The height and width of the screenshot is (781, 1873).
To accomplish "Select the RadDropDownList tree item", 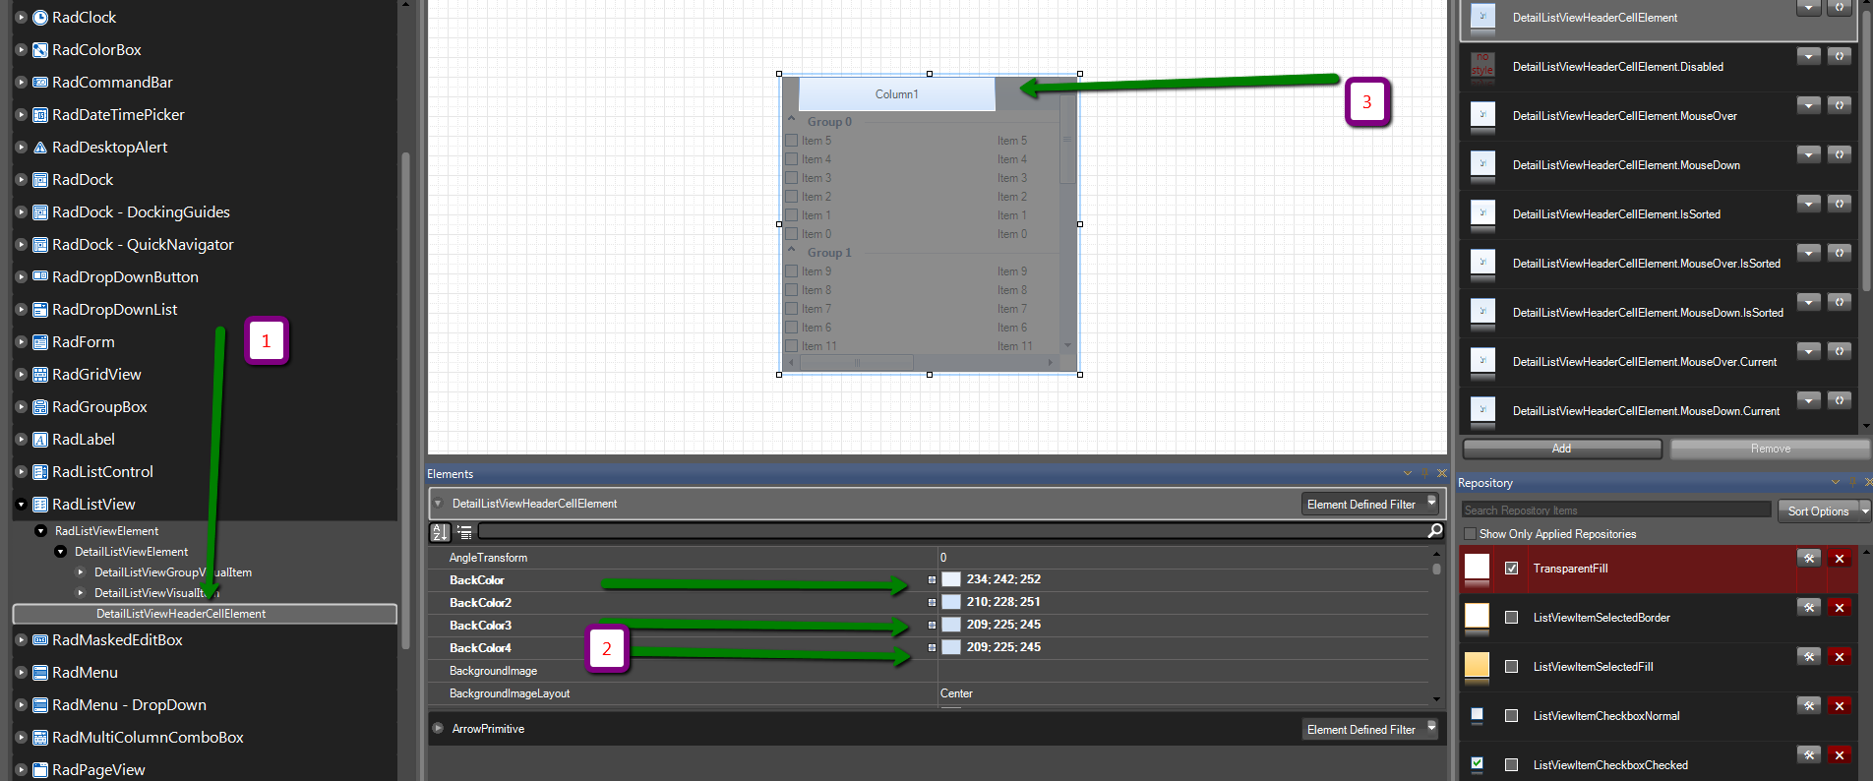I will tap(115, 310).
